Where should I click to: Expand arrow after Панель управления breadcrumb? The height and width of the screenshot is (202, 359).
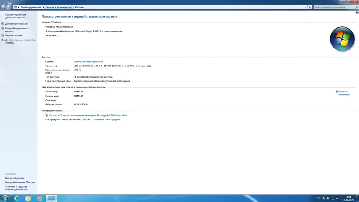(43, 7)
